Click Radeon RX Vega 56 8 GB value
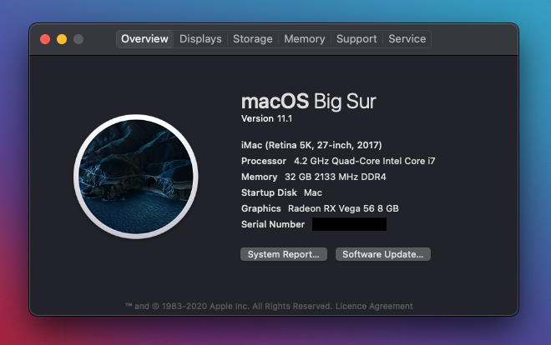 (343, 208)
